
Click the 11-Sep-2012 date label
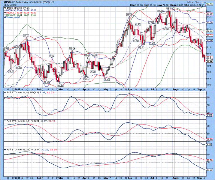[9, 5]
